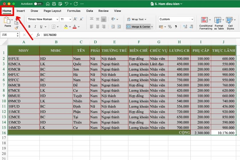
Task: Toggle Bold formatting
Action: pos(29,27)
